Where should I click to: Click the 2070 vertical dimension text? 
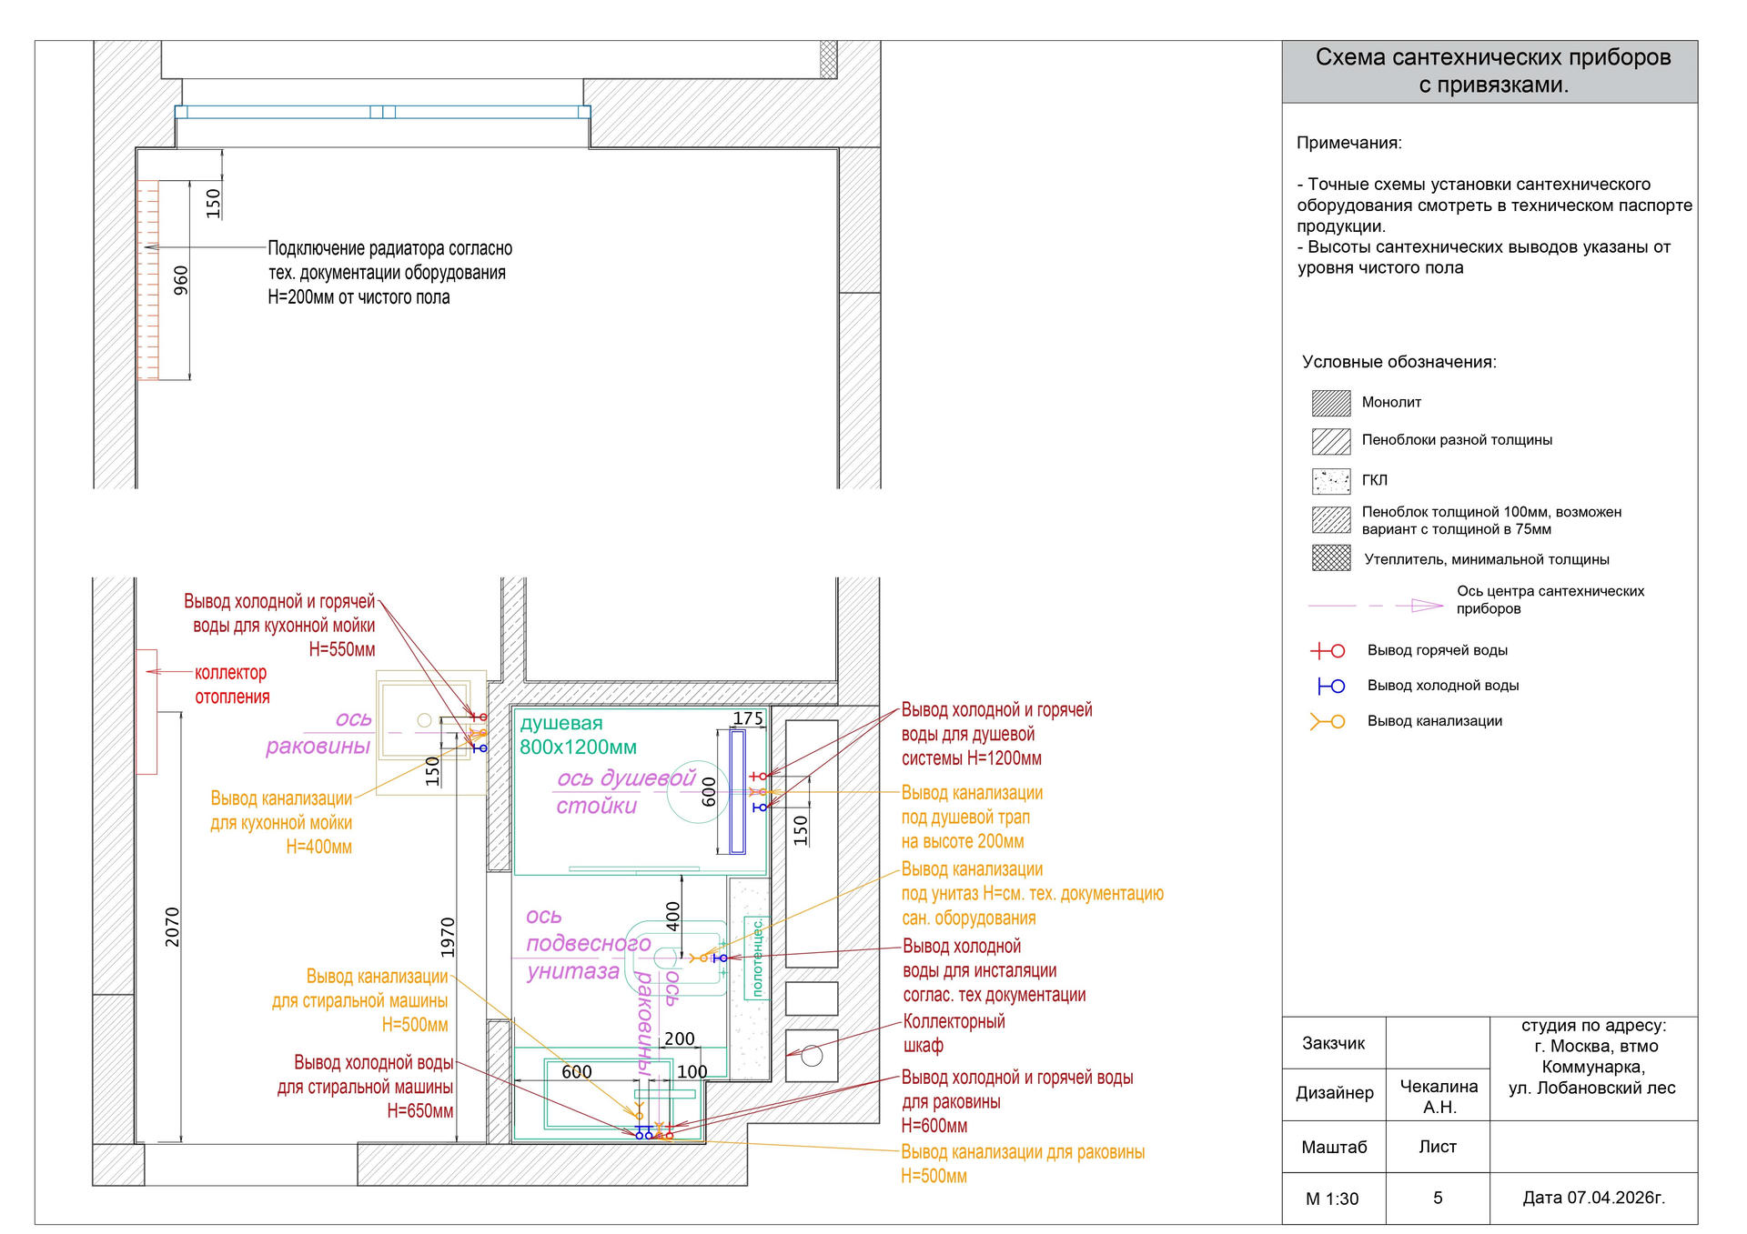coord(173,927)
